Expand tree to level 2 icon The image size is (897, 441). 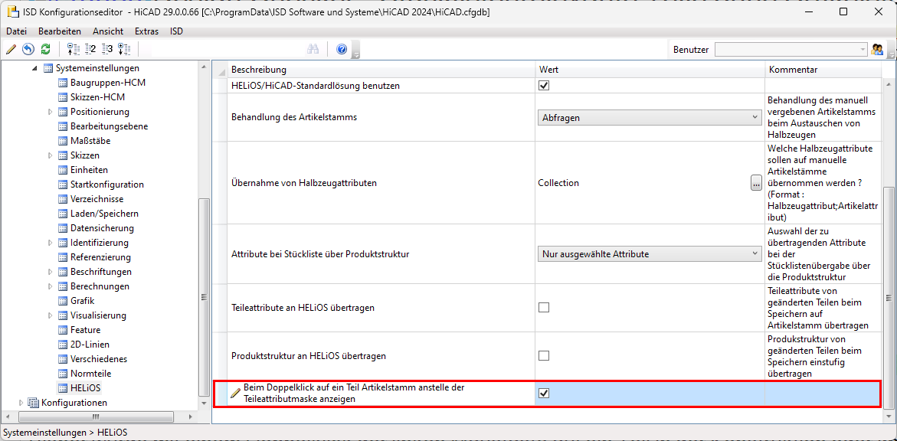pyautogui.click(x=90, y=49)
